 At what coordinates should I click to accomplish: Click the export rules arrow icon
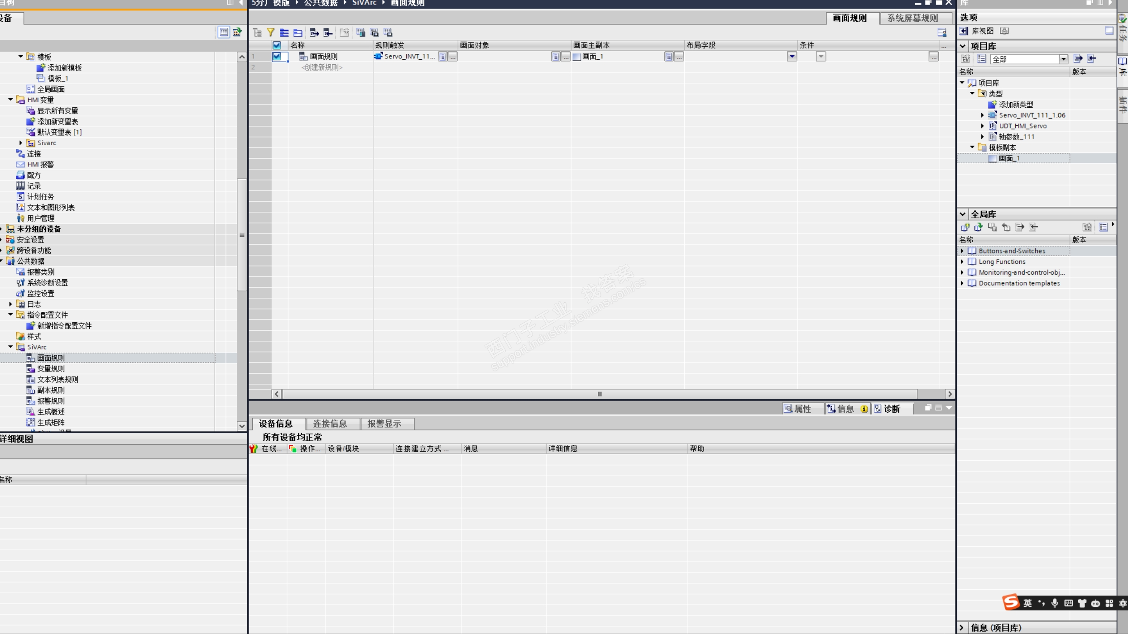(314, 32)
